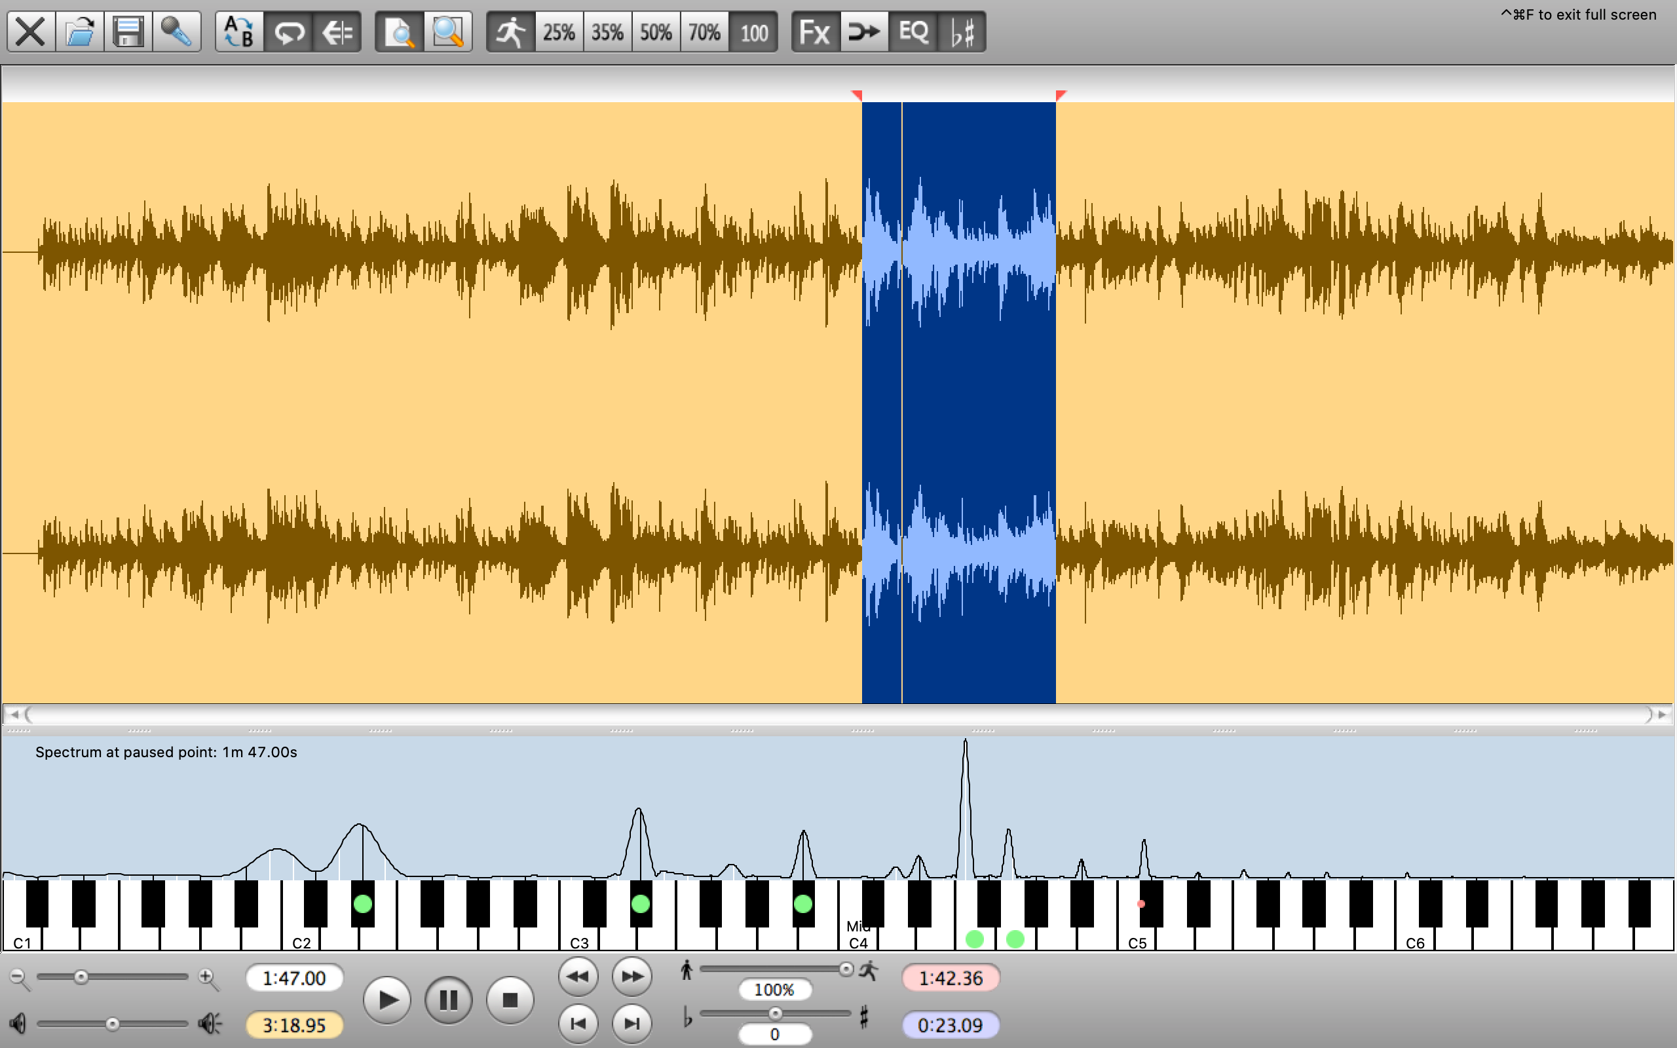Click the running man speed icon

pos(511,32)
